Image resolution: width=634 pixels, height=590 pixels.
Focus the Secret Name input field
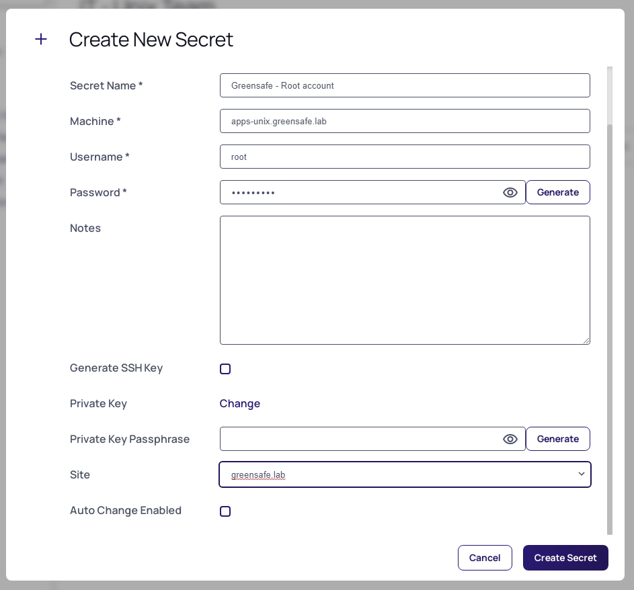404,85
